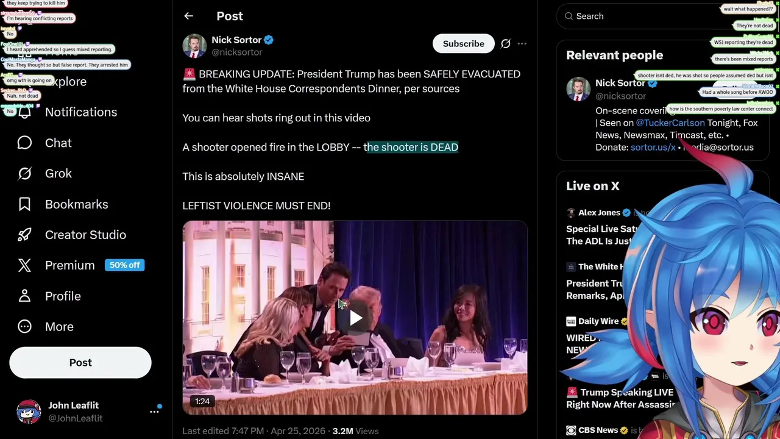Click the Notifications menu item
The image size is (780, 439).
coord(80,112)
